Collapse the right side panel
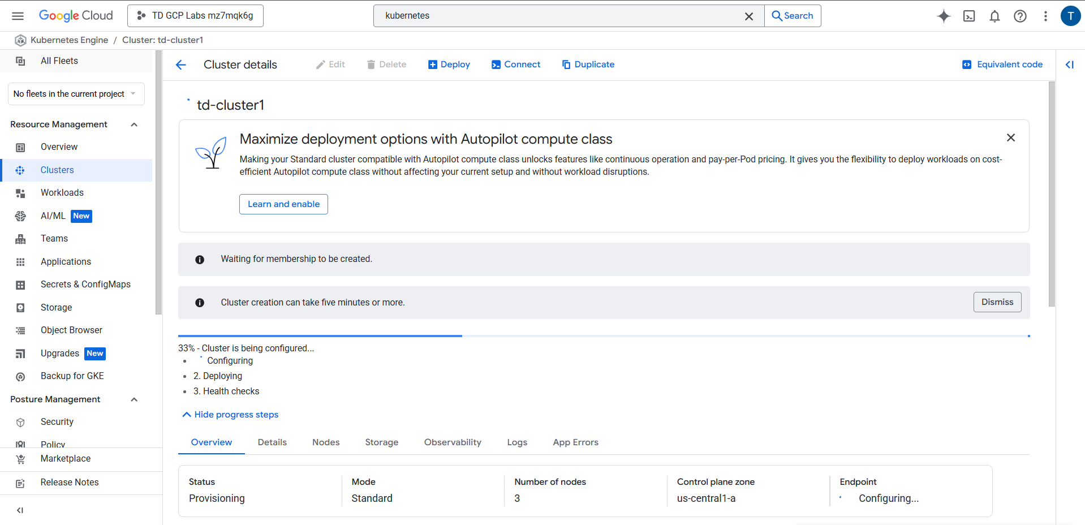The image size is (1085, 525). [x=1069, y=64]
